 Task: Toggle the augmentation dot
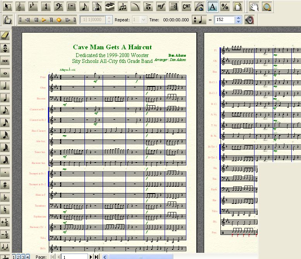pos(5,172)
